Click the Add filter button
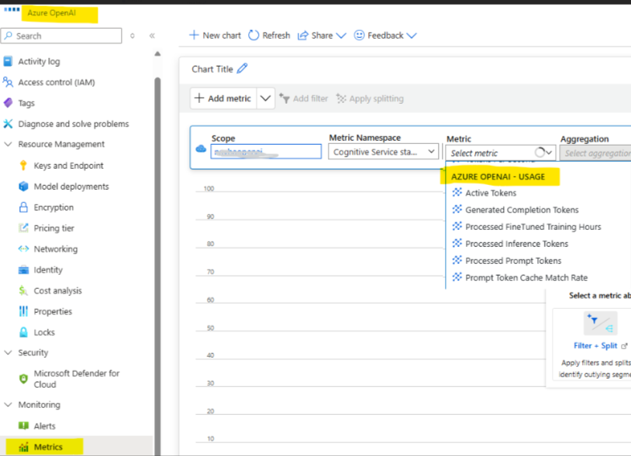 coord(304,98)
